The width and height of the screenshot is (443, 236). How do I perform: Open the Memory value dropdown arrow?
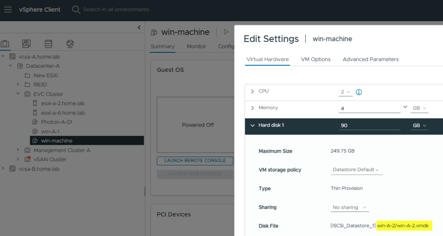pyautogui.click(x=405, y=107)
